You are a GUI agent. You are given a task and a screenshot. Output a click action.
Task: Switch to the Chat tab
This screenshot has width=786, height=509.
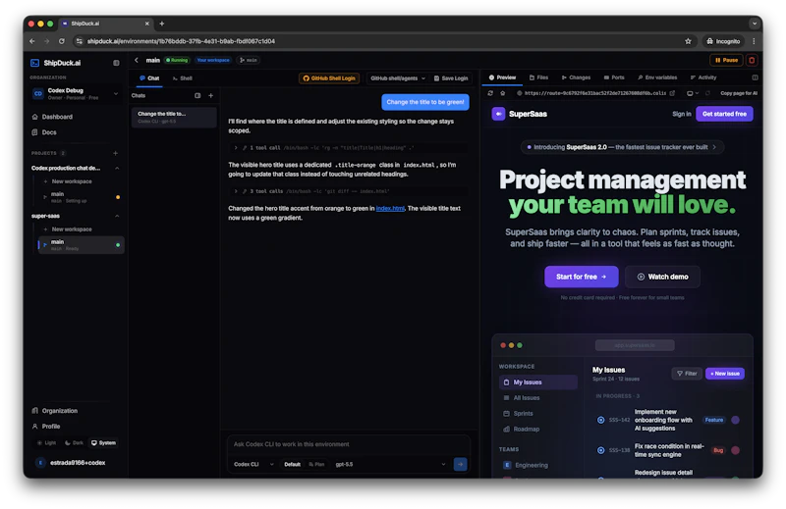149,78
